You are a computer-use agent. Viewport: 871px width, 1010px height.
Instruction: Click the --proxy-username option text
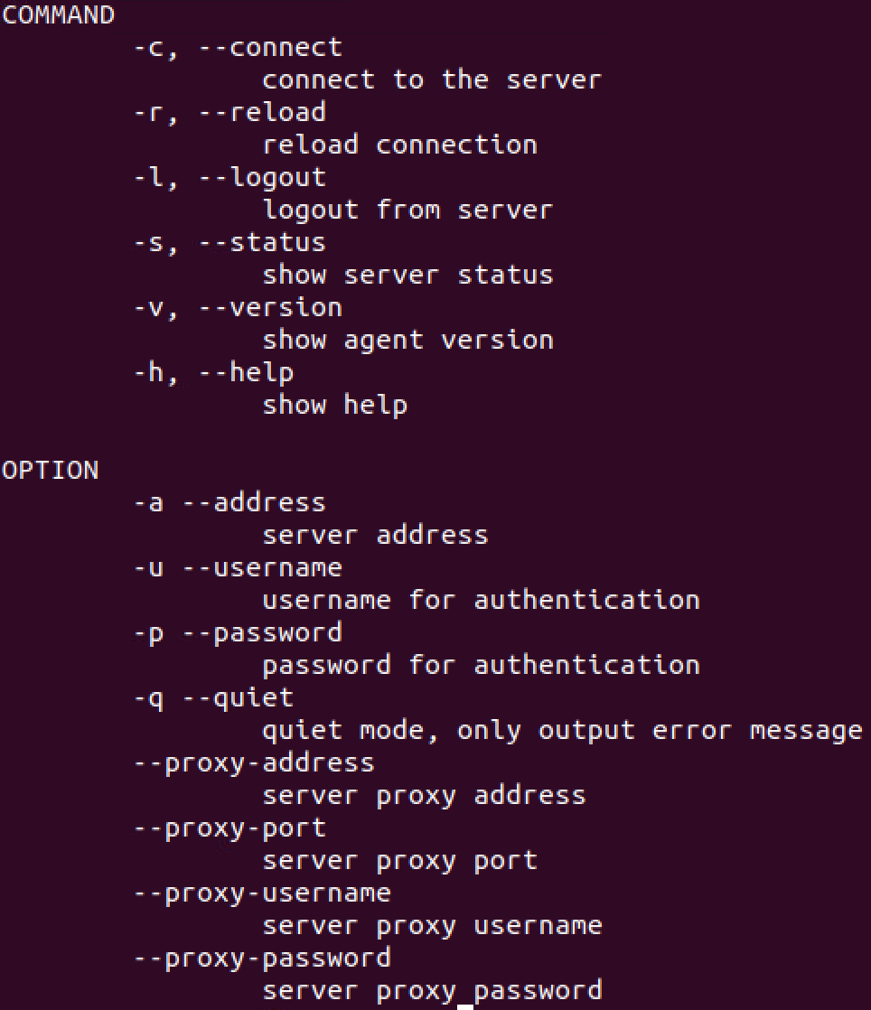[262, 894]
